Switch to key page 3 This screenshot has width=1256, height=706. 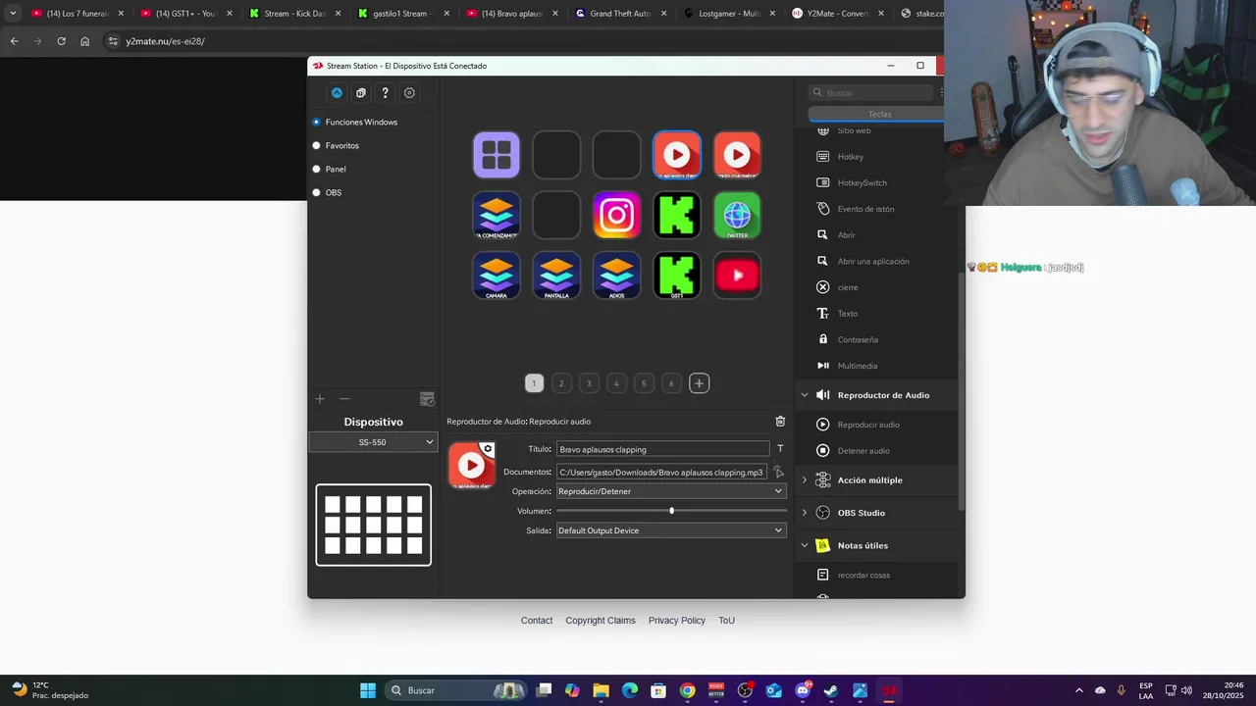click(x=589, y=383)
